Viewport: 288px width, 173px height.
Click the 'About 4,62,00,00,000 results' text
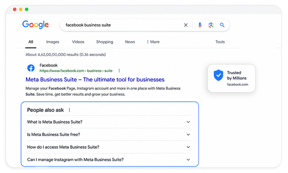pyautogui.click(x=66, y=55)
